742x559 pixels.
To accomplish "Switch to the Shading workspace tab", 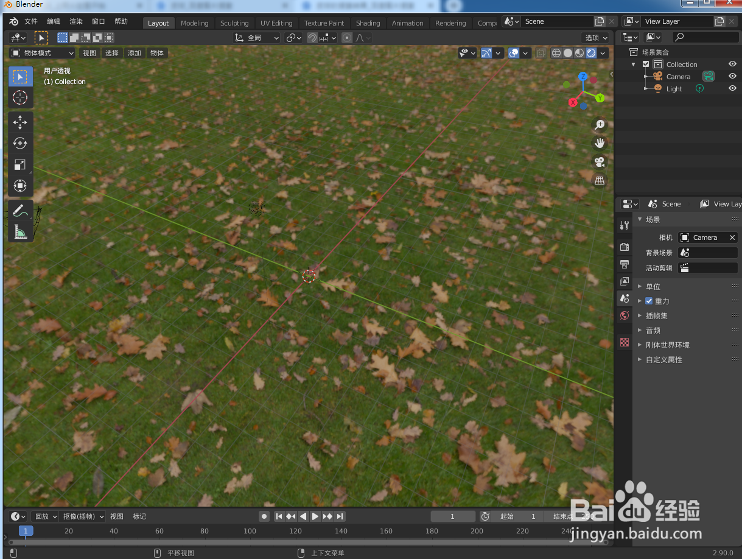I will coord(368,23).
